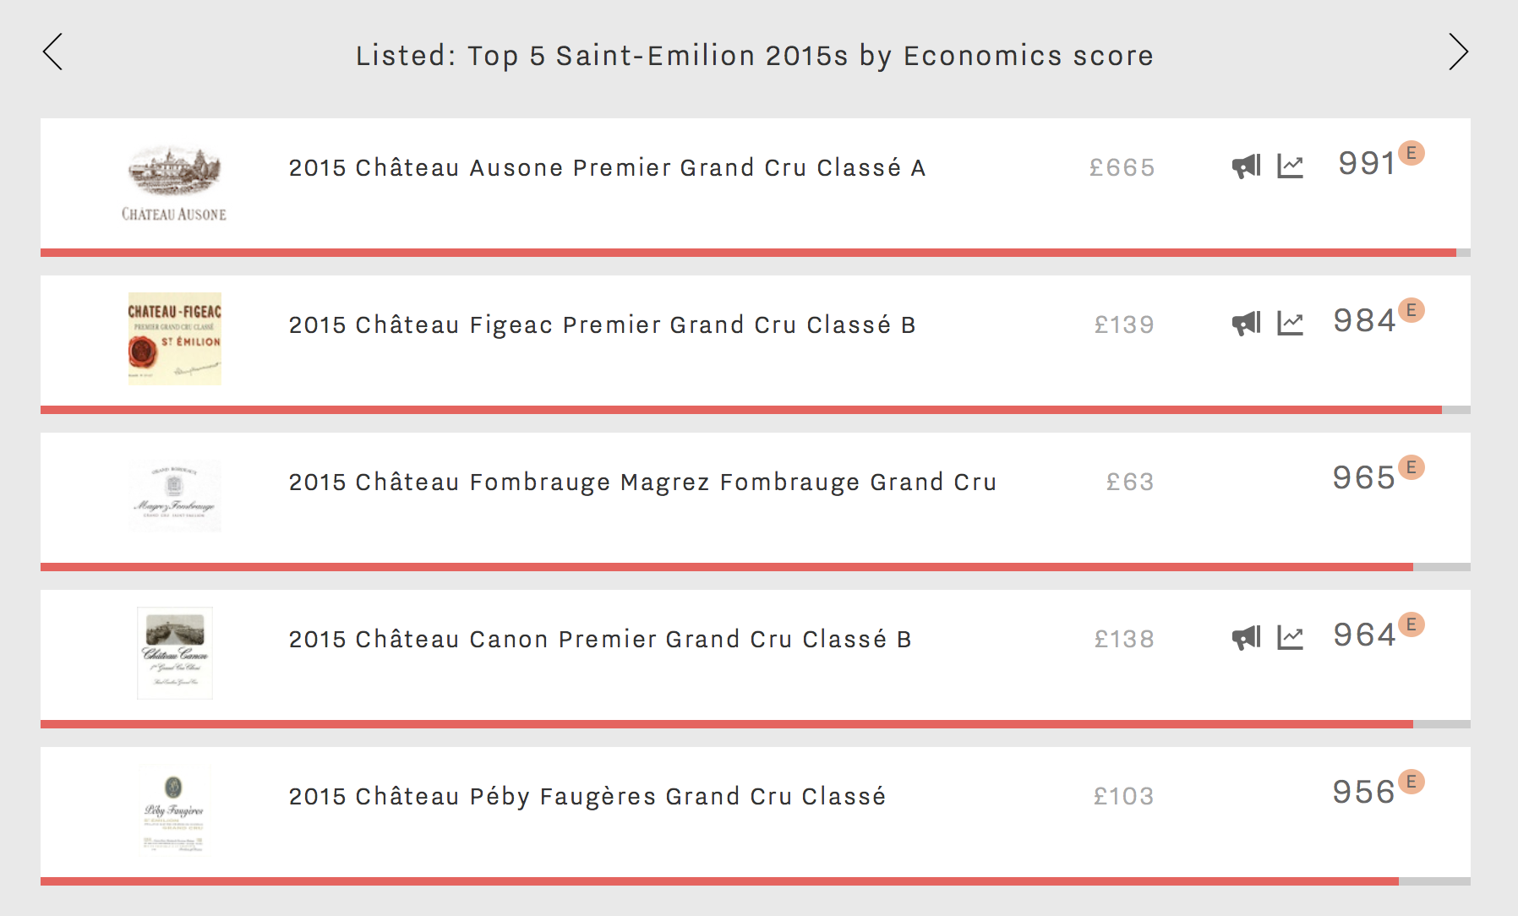Click the Château Figeac label thumbnail
The width and height of the screenshot is (1518, 916).
coord(175,339)
